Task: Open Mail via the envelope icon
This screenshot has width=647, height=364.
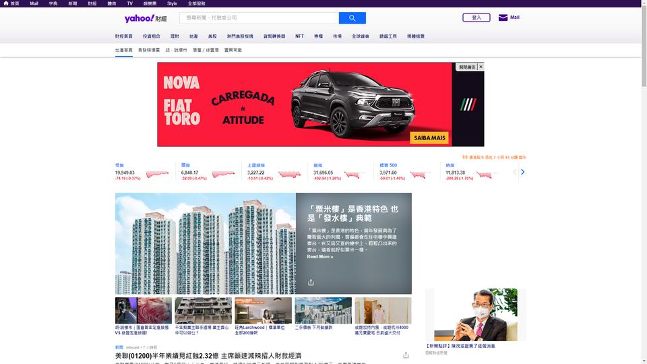Action: [x=503, y=18]
